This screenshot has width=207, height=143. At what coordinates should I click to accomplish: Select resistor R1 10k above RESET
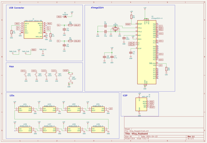click(131, 17)
